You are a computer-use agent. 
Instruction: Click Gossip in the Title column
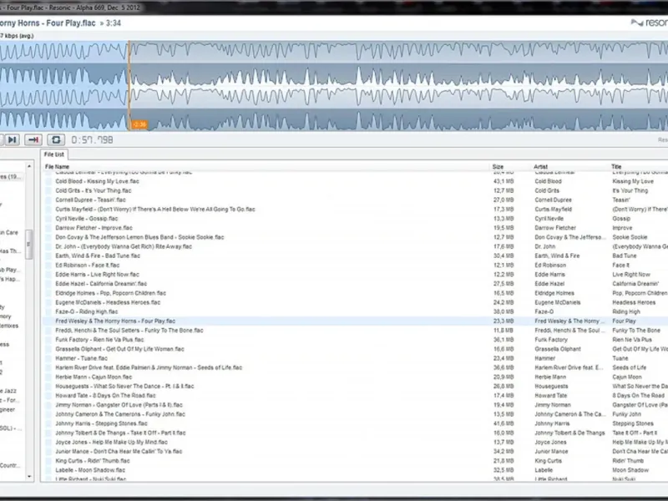click(621, 219)
